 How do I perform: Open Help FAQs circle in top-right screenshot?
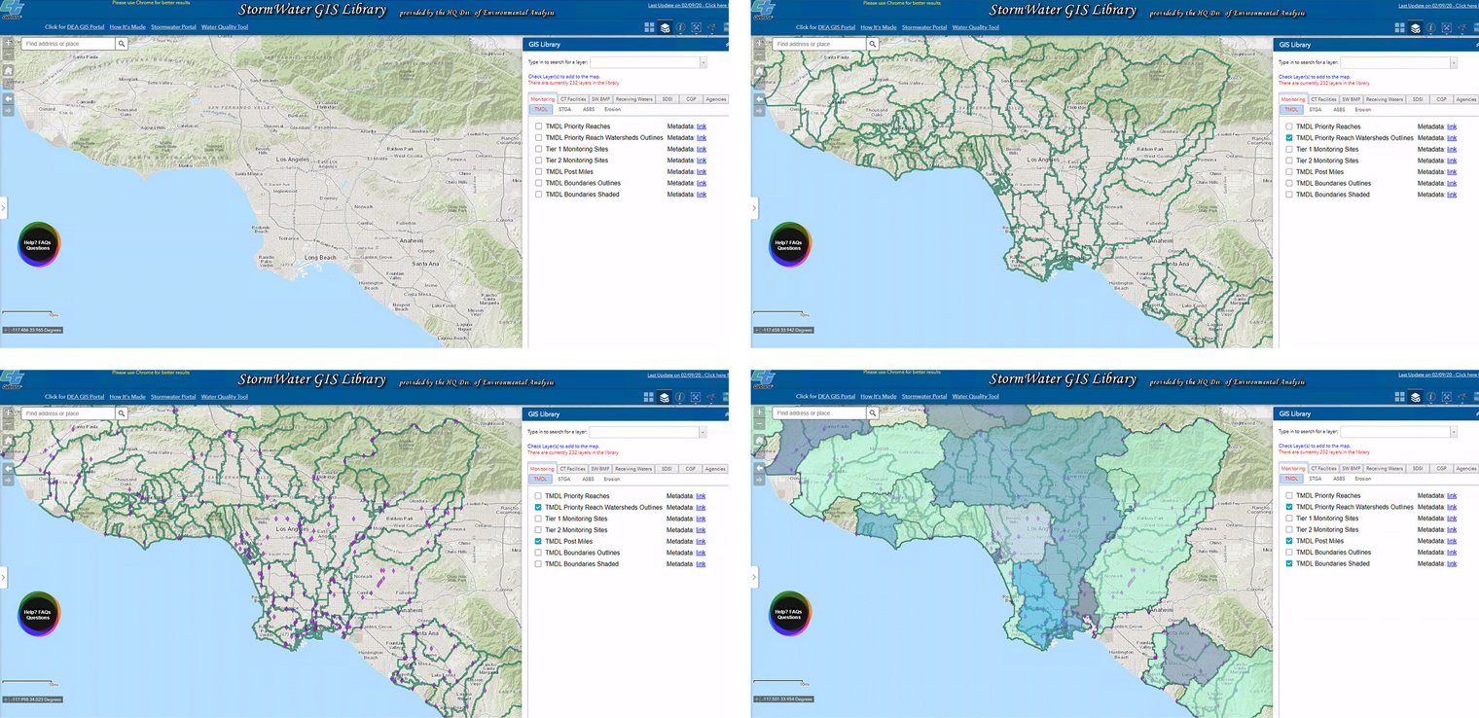point(789,244)
